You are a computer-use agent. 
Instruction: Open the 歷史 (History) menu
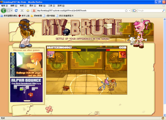pyautogui.click(x=33, y=6)
